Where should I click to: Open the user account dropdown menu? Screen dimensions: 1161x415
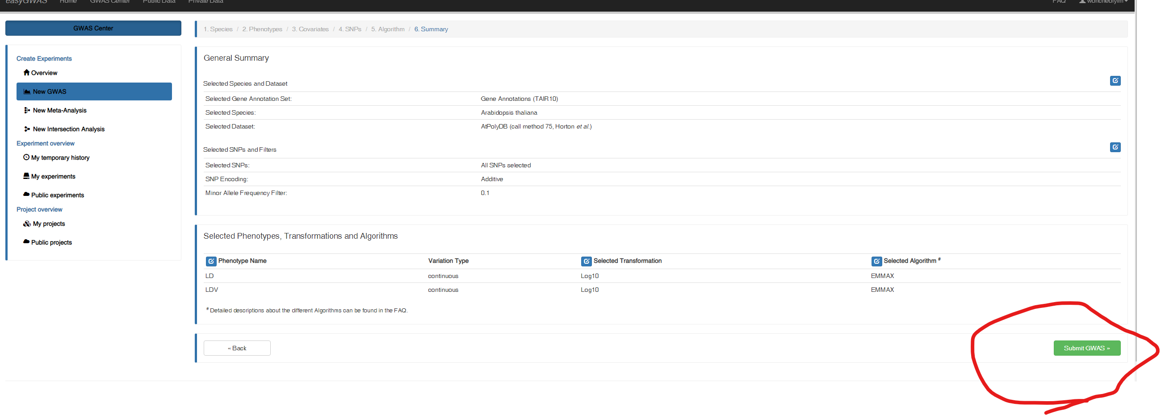[1103, 2]
